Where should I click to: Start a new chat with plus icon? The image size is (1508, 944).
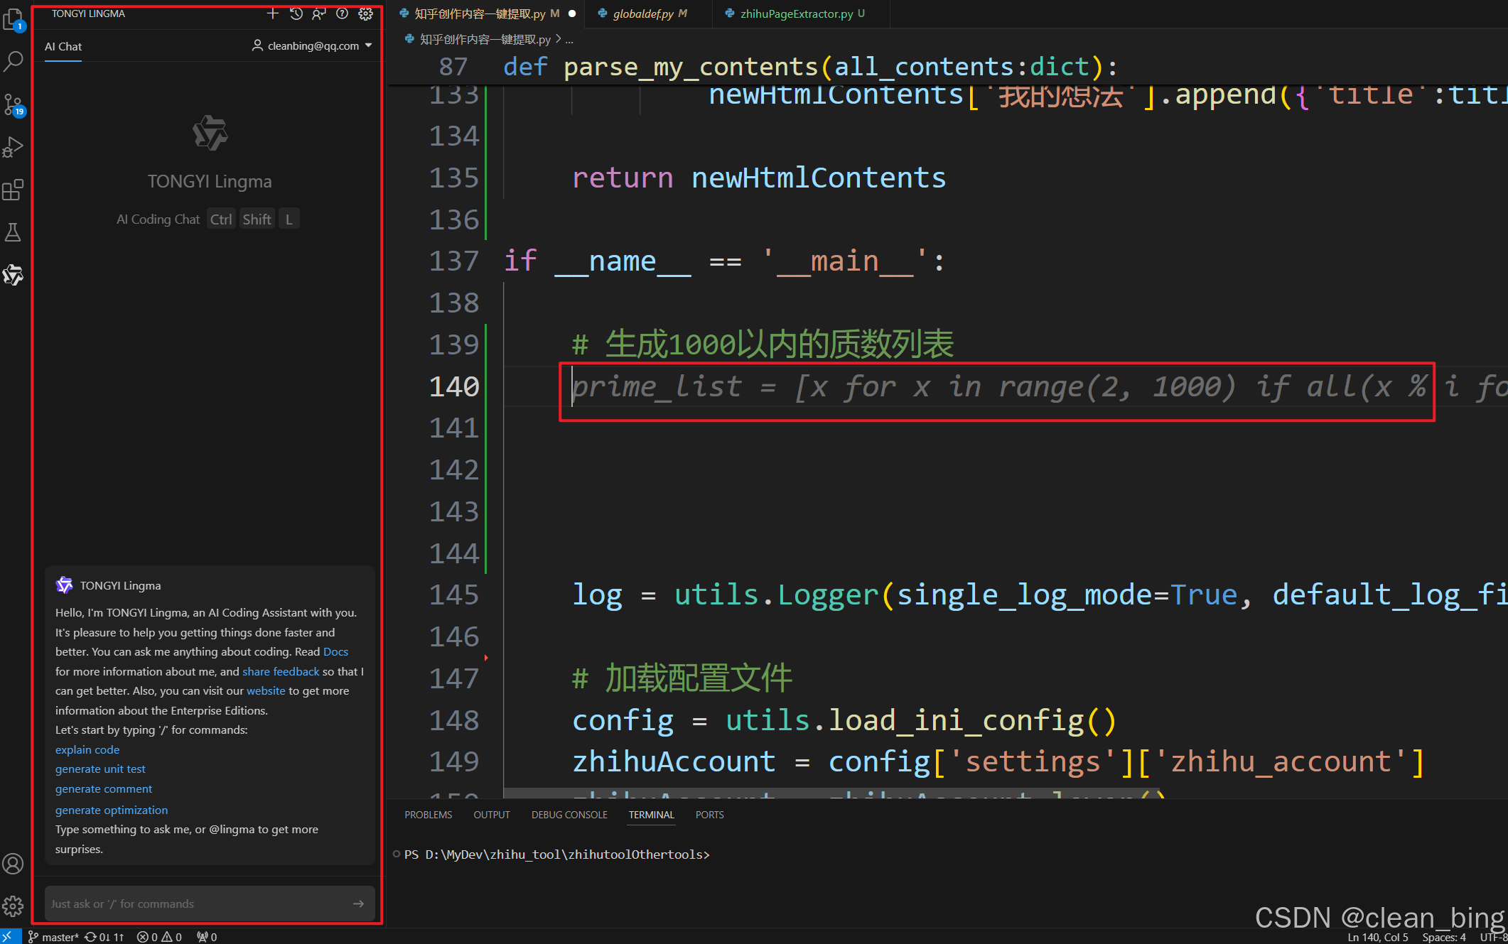pyautogui.click(x=272, y=13)
